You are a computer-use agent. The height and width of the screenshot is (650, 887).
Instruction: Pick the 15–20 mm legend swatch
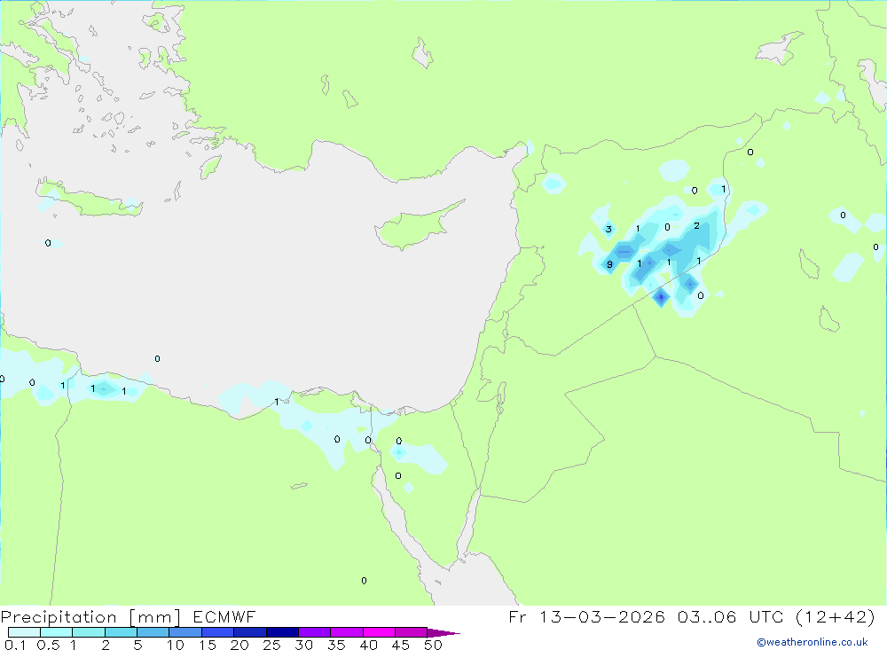[x=217, y=632]
